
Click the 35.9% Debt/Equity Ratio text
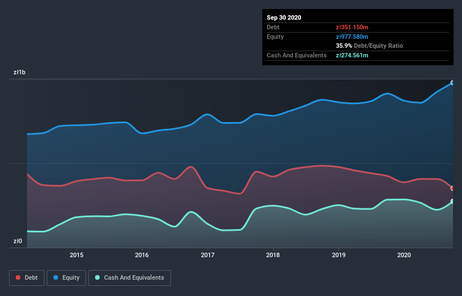coord(370,46)
